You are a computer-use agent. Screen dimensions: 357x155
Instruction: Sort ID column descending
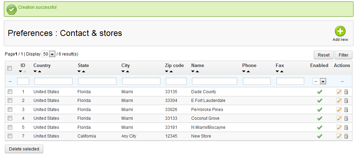pyautogui.click(x=21, y=72)
